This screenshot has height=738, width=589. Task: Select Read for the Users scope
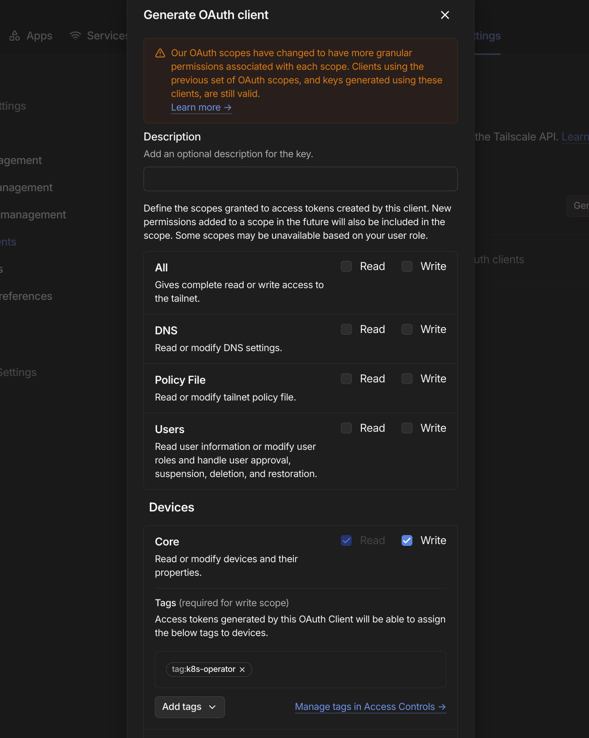(x=346, y=428)
